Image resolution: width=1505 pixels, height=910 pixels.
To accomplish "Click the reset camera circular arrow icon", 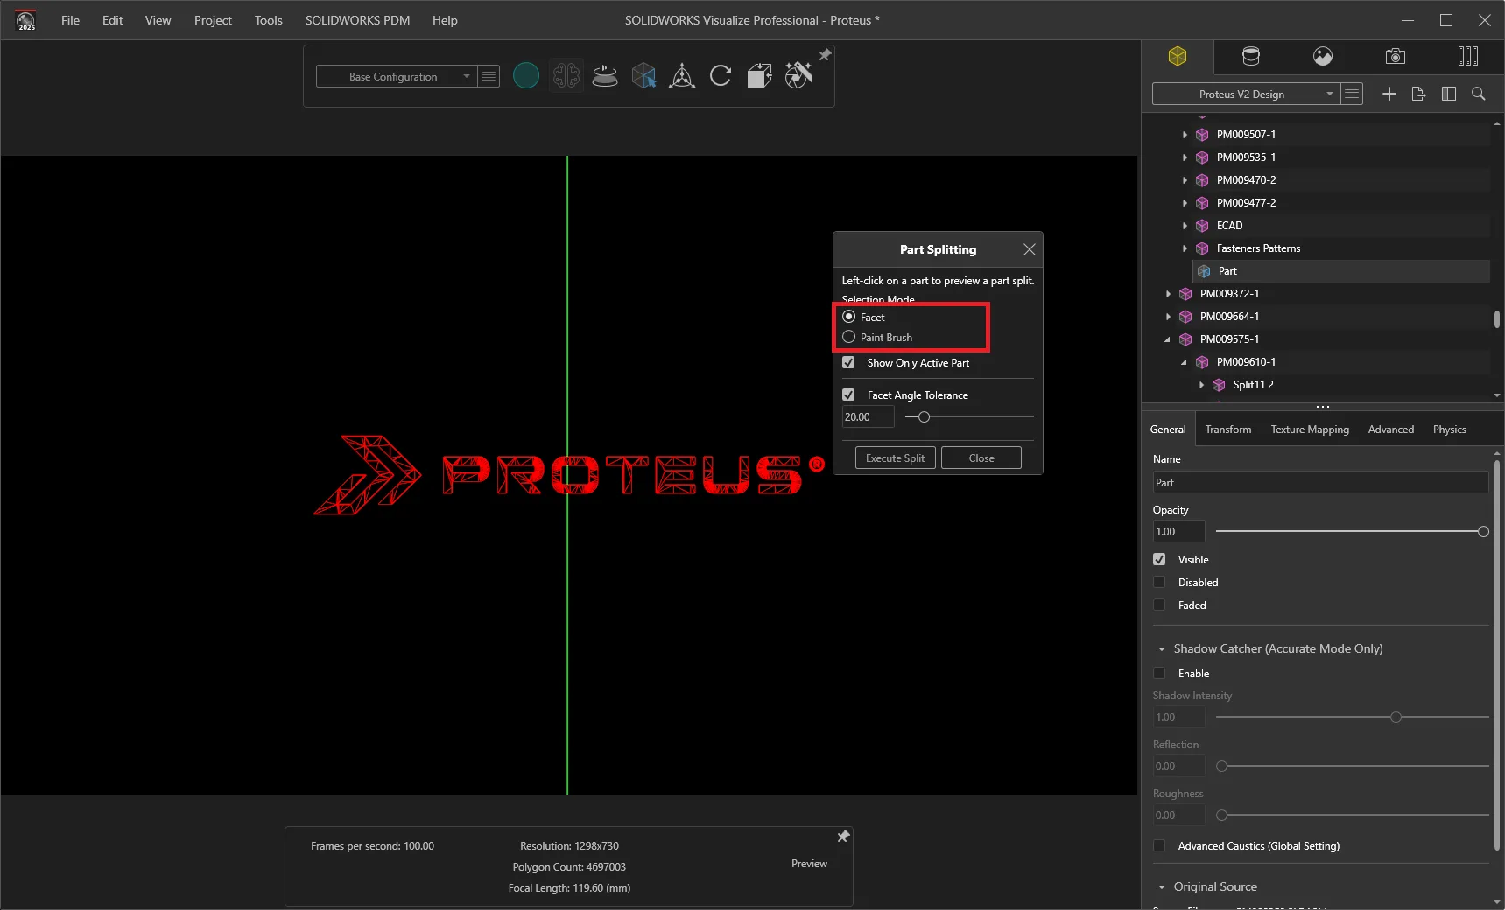I will [721, 76].
